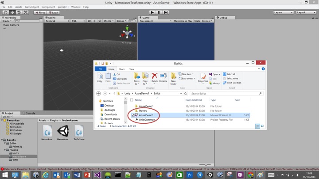The height and width of the screenshot is (179, 319).
Task: Select the Move tool in Unity toolbar
Action: pyautogui.click(x=12, y=12)
